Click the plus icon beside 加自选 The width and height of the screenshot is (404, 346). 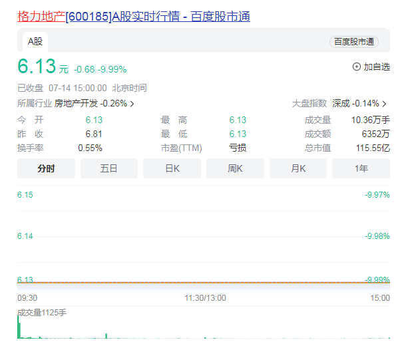coord(356,67)
